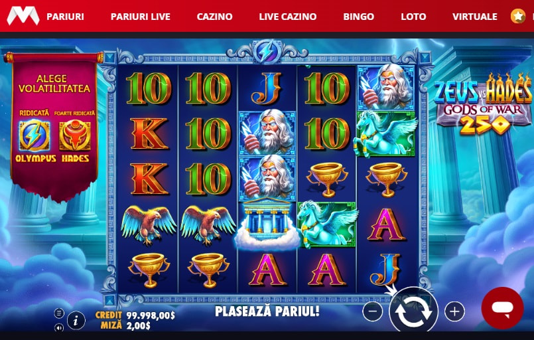Click the M site logo

23,16
